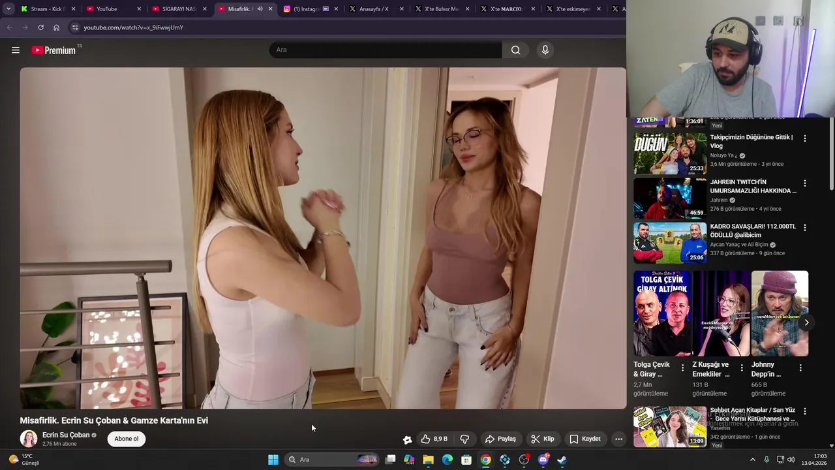Open the weather widget showing 15°C Güneşli
The image size is (835, 470).
point(23,460)
